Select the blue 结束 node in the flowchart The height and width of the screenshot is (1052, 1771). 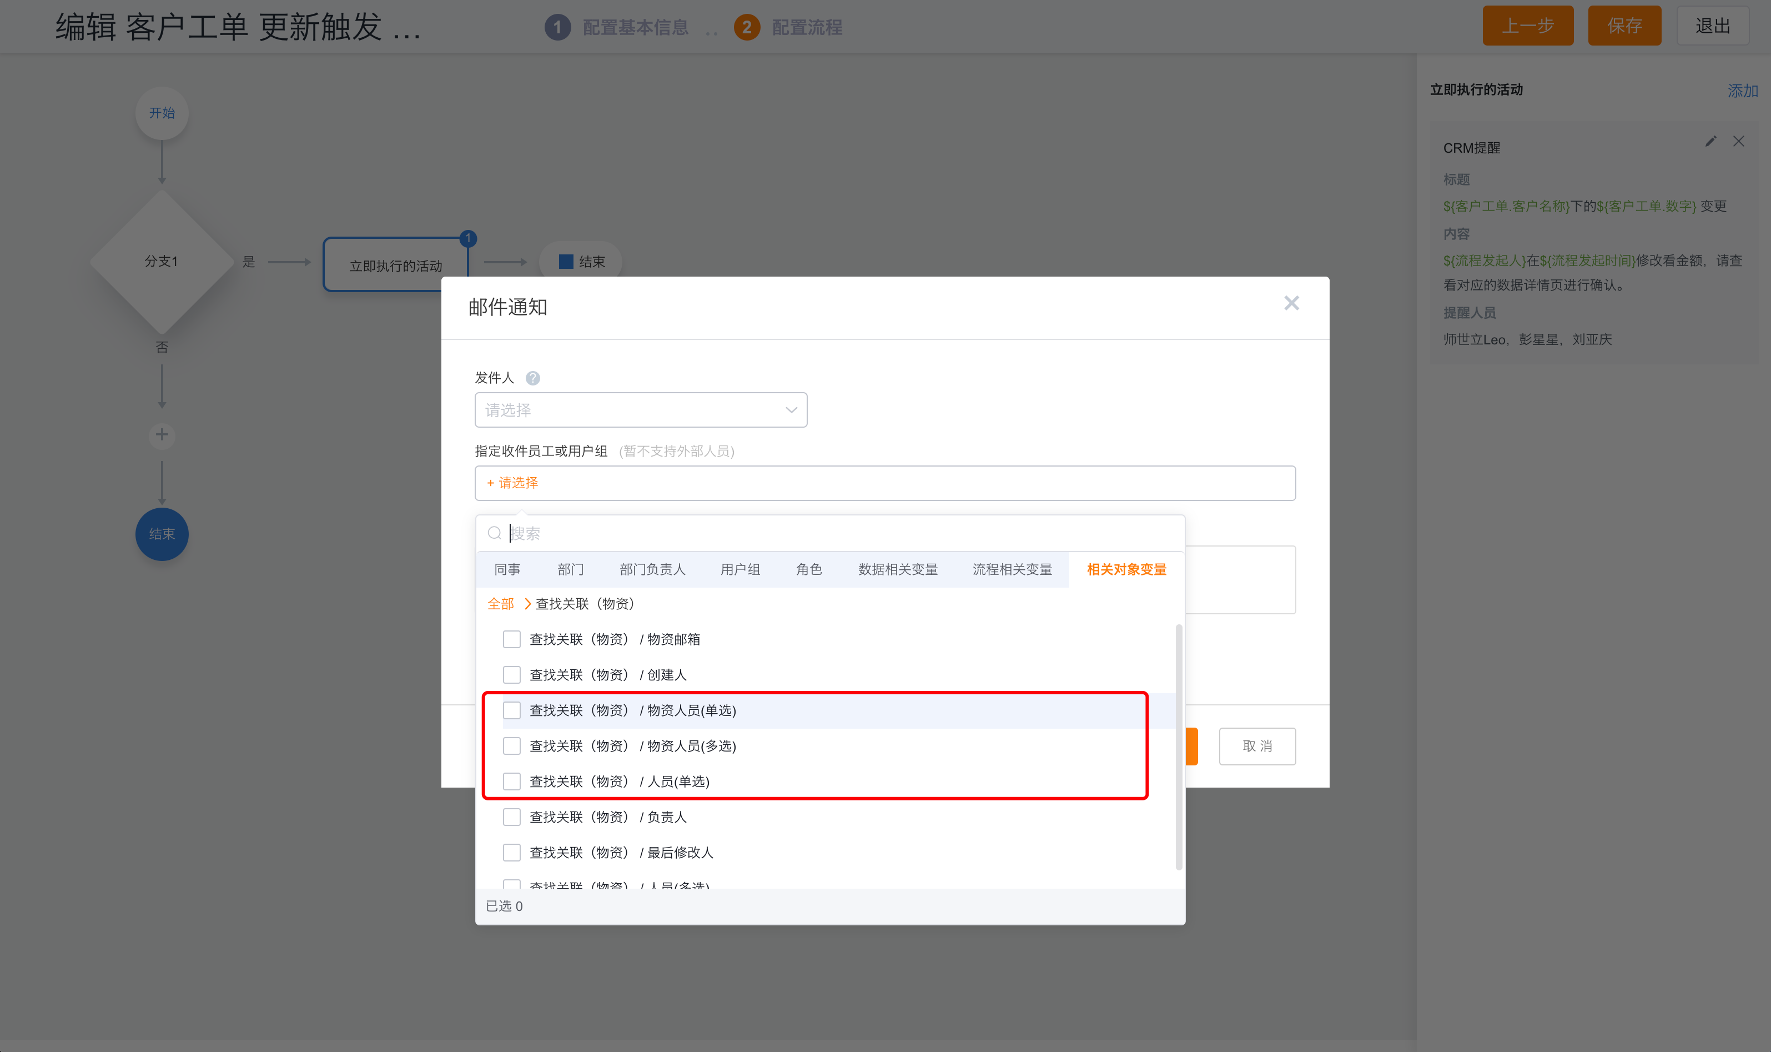click(162, 534)
